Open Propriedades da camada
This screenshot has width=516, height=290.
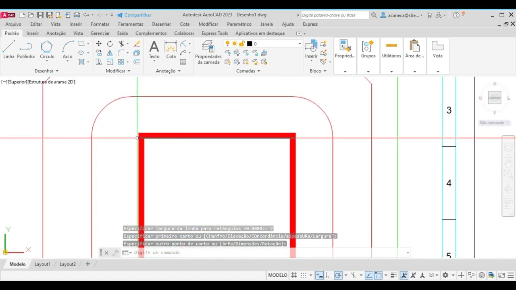pyautogui.click(x=208, y=52)
